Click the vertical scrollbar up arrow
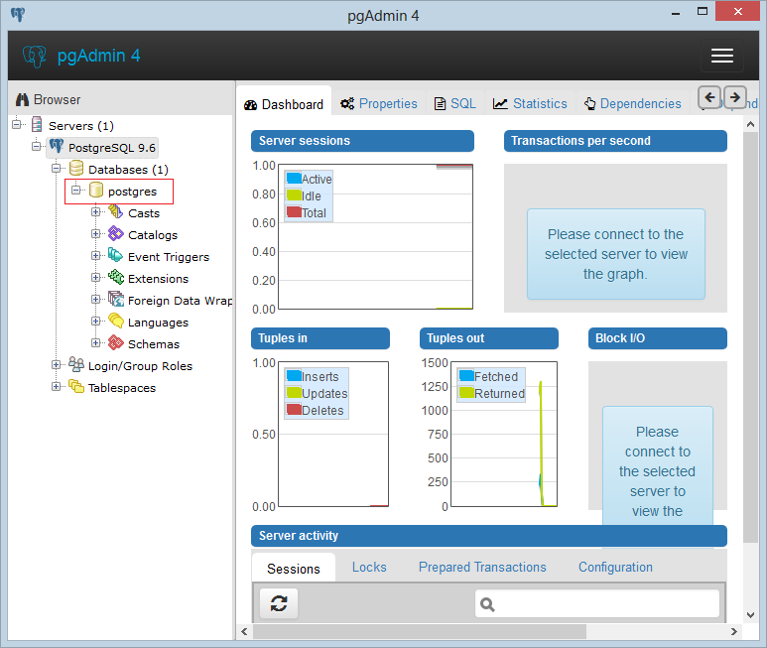 [750, 124]
